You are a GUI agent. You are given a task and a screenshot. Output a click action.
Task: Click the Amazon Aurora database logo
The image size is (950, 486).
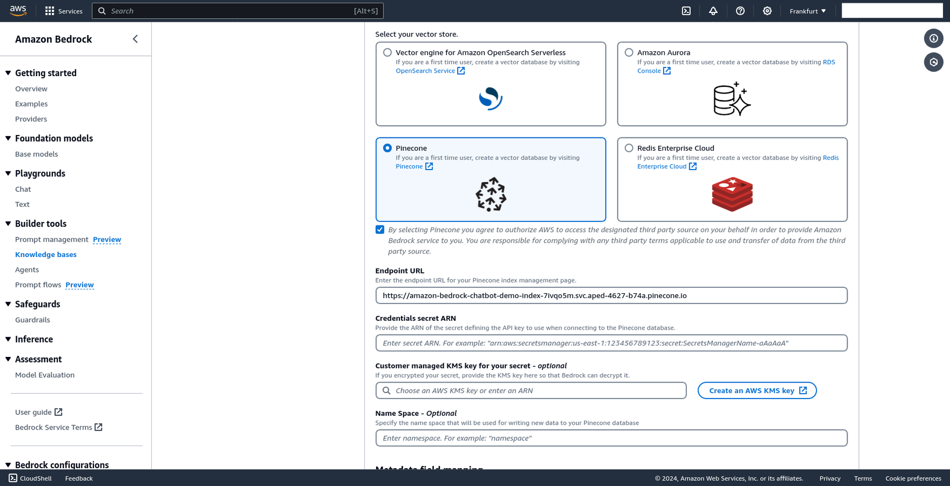[732, 99]
